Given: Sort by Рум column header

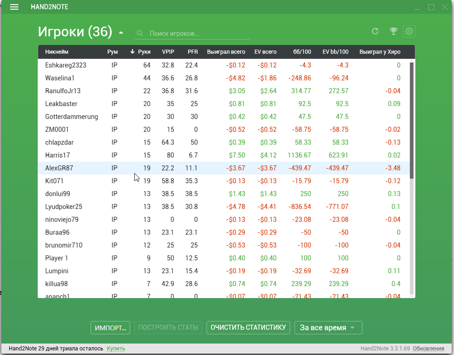Looking at the screenshot, I should [112, 52].
